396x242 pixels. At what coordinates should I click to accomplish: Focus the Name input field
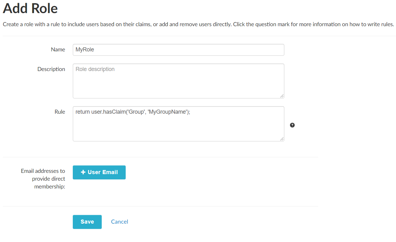[178, 50]
